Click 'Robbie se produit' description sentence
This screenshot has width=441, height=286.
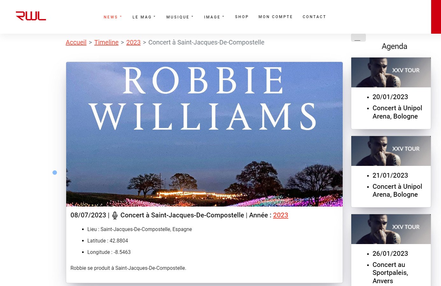(x=128, y=268)
